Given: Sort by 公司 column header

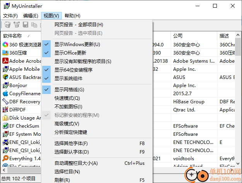Looking at the screenshot, I should [194, 36].
